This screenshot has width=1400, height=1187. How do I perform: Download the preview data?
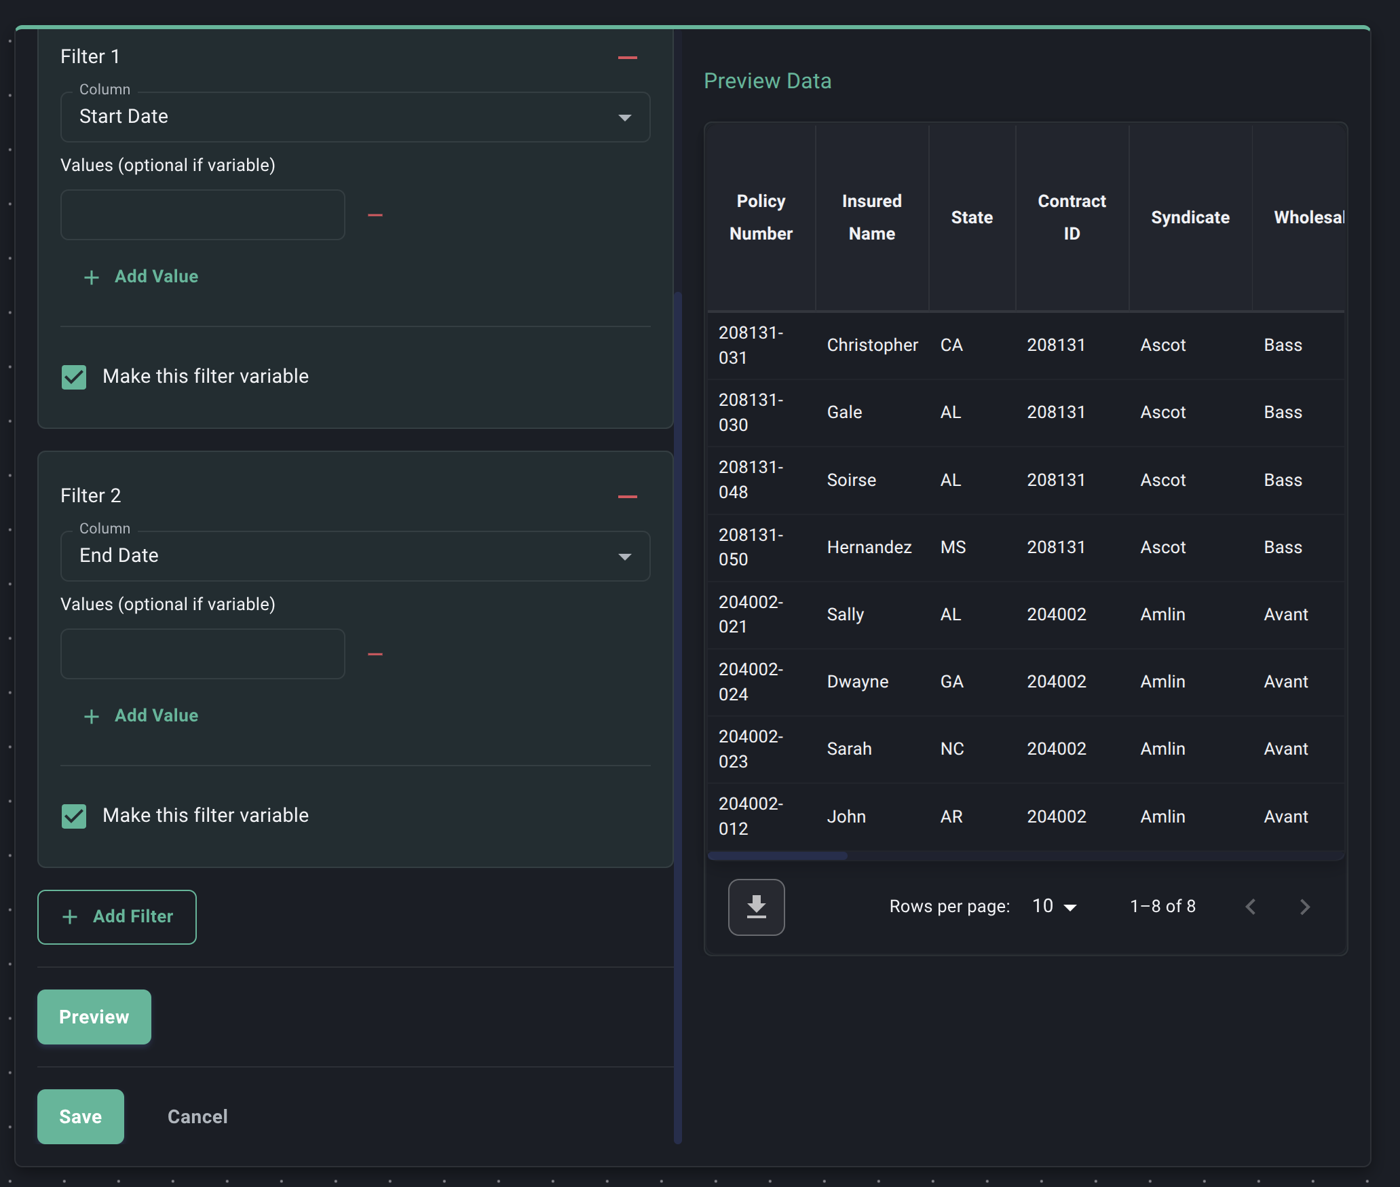(756, 907)
